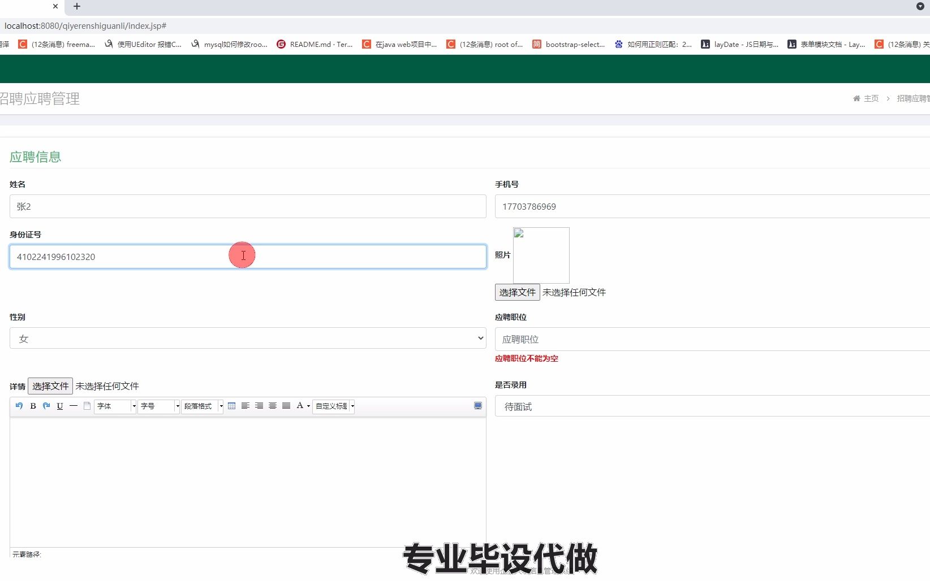930x581 pixels.
Task: Open the 段落格式 paragraph format dropdown
Action: (202, 406)
